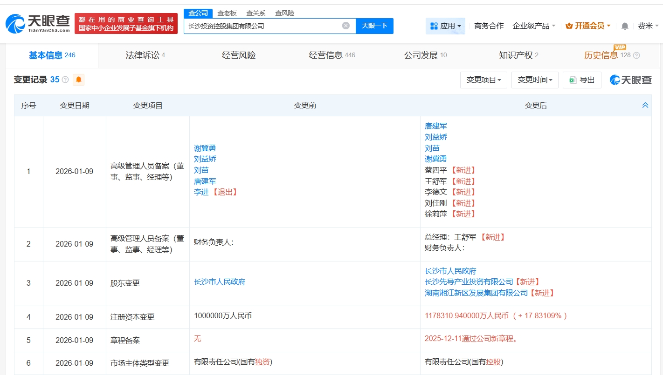
Task: Click the TianYanCha logo in the header
Action: 38,23
